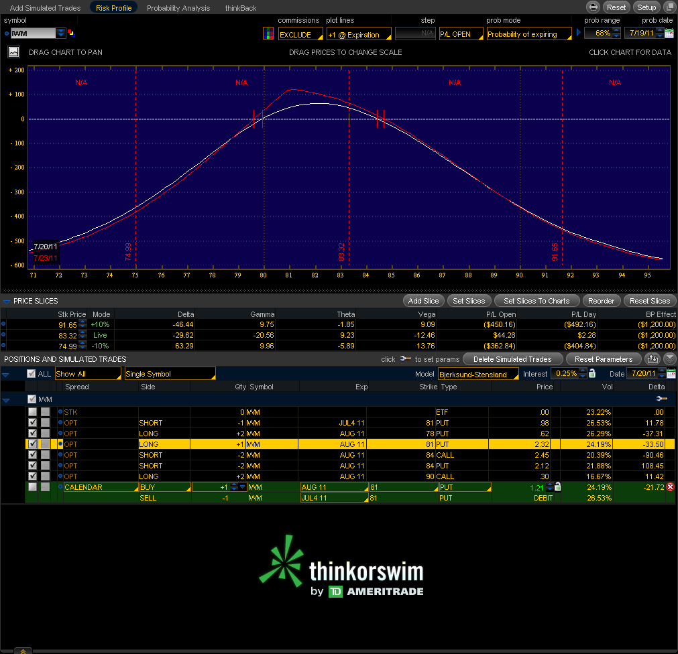Uncheck the LONG AUG 11 90 CALL row
The image size is (678, 654).
click(32, 476)
